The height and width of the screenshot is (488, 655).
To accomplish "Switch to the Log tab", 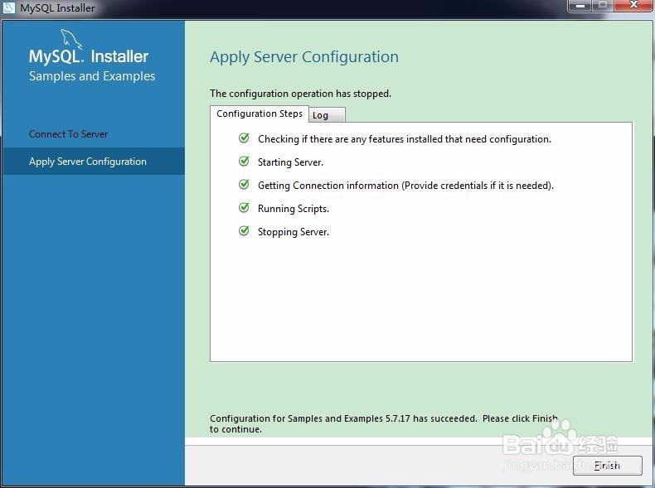I will (327, 115).
